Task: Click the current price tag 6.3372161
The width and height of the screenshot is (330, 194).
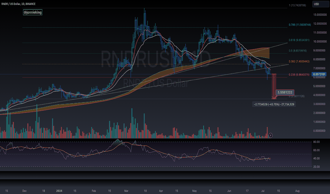Action: 319,74
